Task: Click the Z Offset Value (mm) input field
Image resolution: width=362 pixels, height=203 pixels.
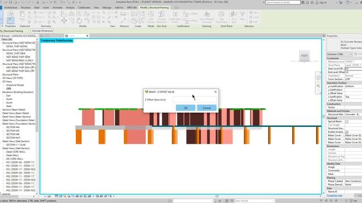Action: [x=195, y=99]
